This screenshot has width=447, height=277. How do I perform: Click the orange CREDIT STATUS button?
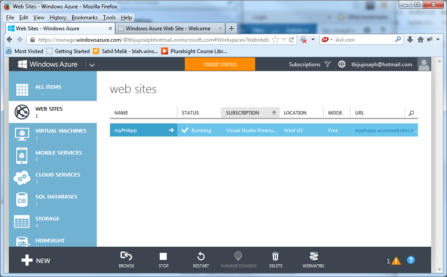[220, 64]
